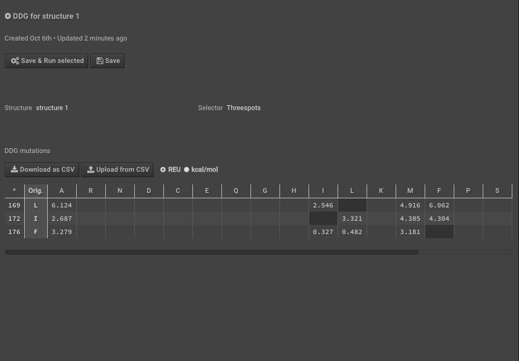Click the gears icon on Save & Run
Screen dimensions: 519x361
click(x=15, y=61)
